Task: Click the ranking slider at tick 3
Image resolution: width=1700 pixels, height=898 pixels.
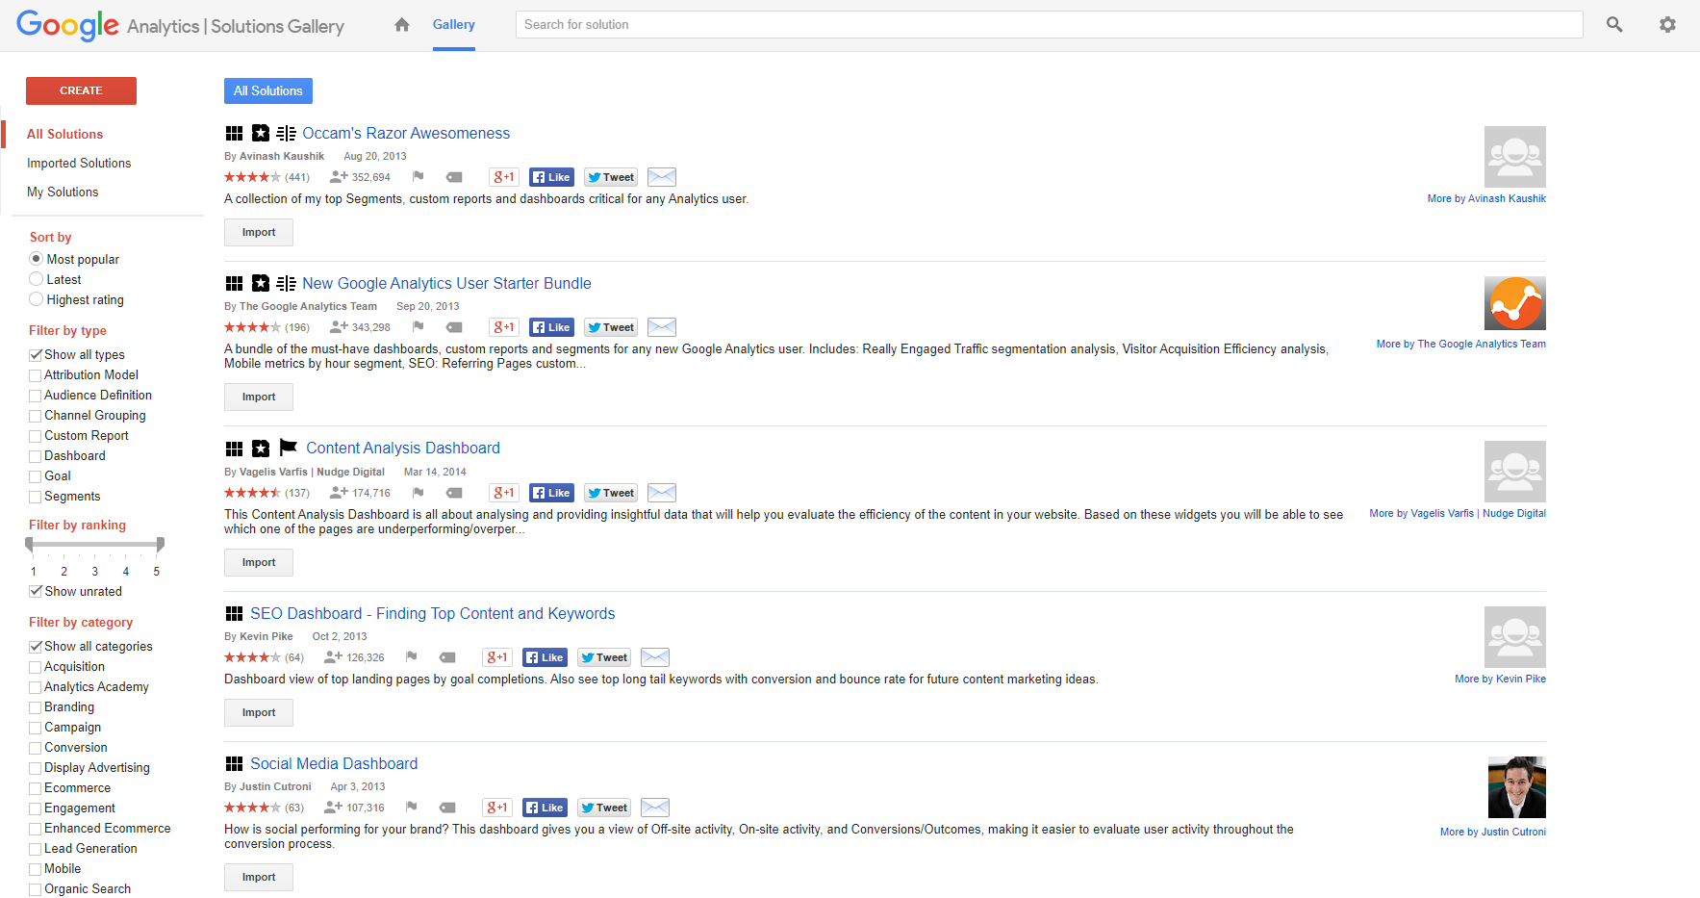Action: 95,545
